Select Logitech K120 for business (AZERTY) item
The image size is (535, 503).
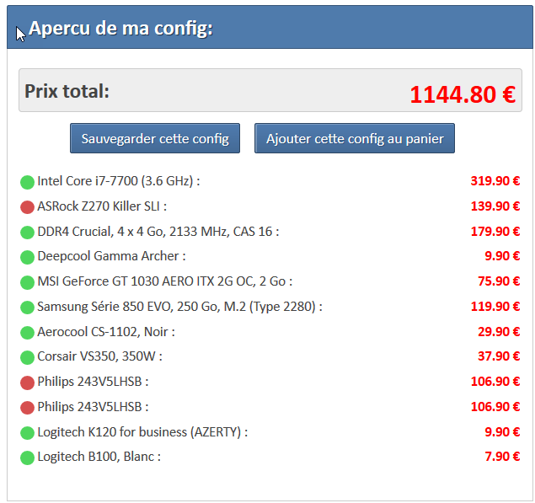point(142,432)
